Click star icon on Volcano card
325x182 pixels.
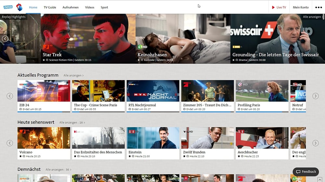click(x=20, y=156)
